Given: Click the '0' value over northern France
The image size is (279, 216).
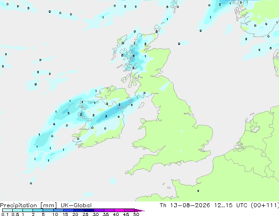Looking at the screenshot, I should click(x=198, y=191).
